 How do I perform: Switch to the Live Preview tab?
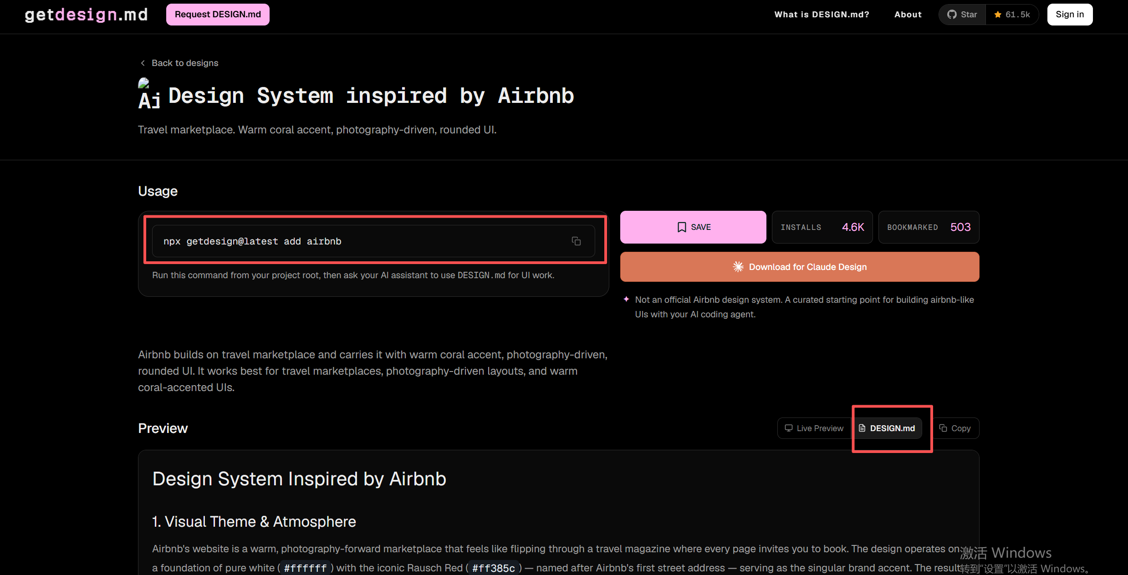point(814,428)
